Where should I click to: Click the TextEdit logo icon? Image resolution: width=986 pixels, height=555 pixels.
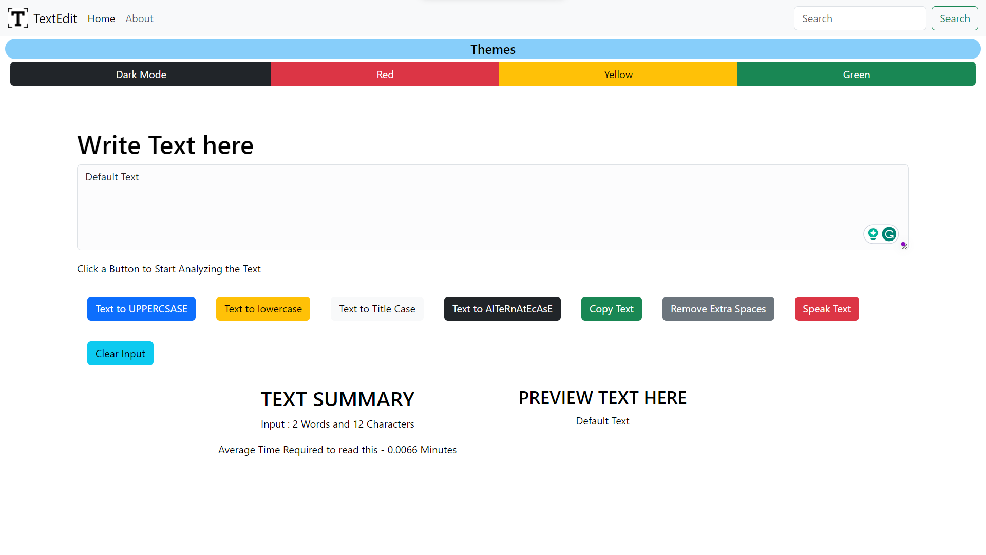[x=16, y=18]
